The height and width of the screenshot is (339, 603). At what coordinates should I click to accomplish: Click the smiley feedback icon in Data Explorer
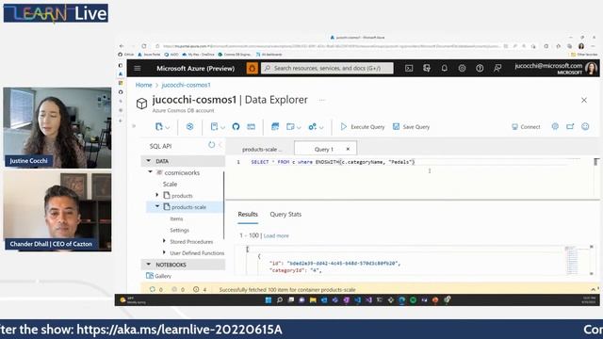[585, 126]
